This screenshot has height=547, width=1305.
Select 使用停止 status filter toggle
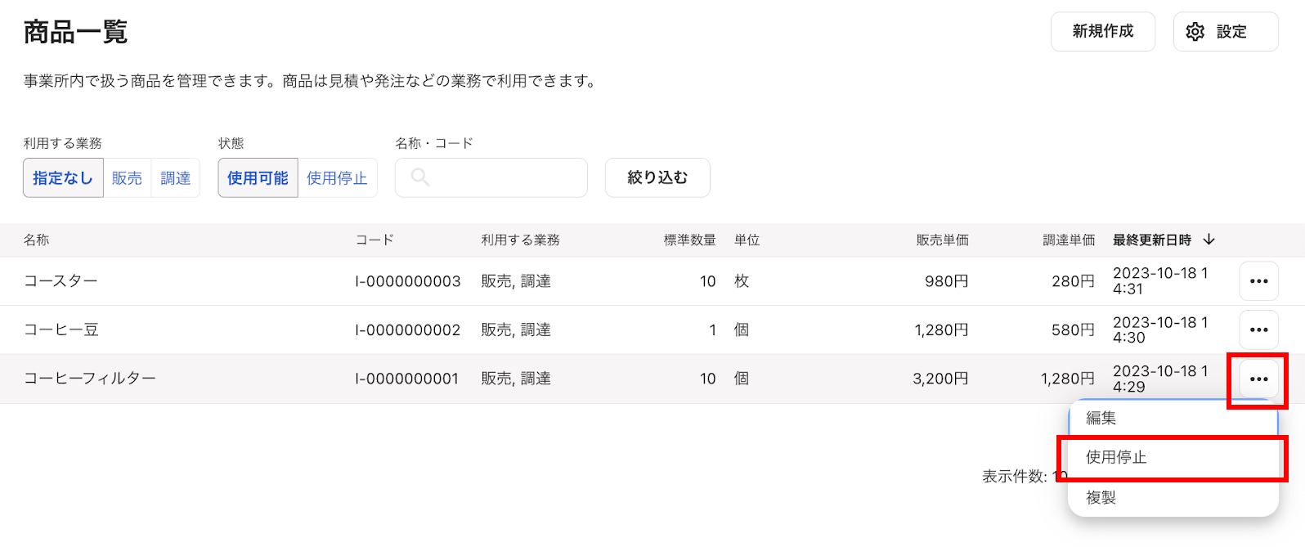point(337,178)
